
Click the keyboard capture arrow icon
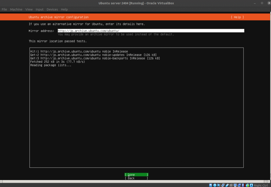pyautogui.click(x=251, y=185)
